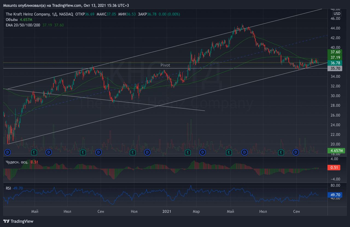The image size is (350, 227).
Task: Click the 37.60 EMA price label
Action: click(x=335, y=52)
